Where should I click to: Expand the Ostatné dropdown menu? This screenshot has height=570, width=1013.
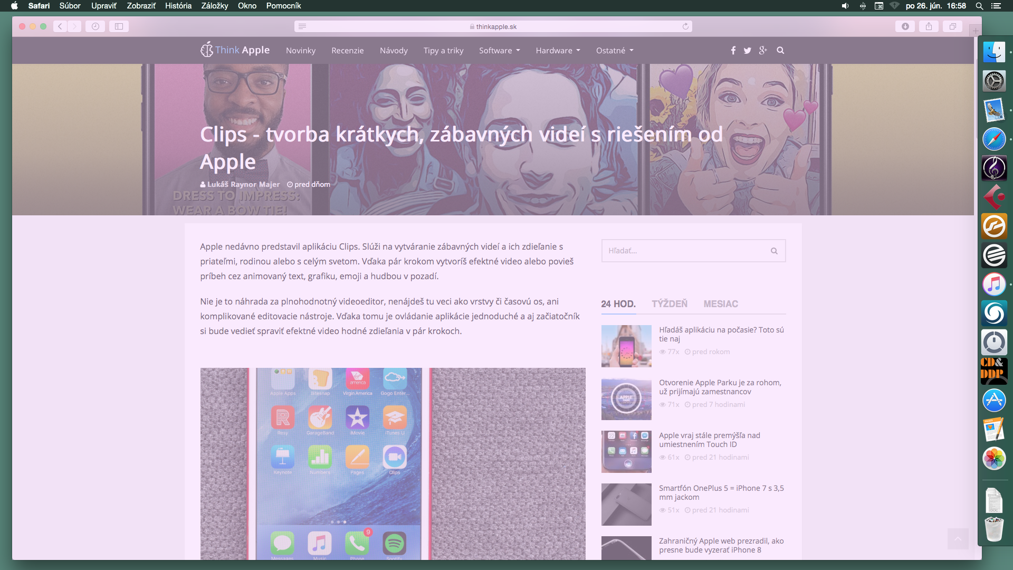point(615,51)
